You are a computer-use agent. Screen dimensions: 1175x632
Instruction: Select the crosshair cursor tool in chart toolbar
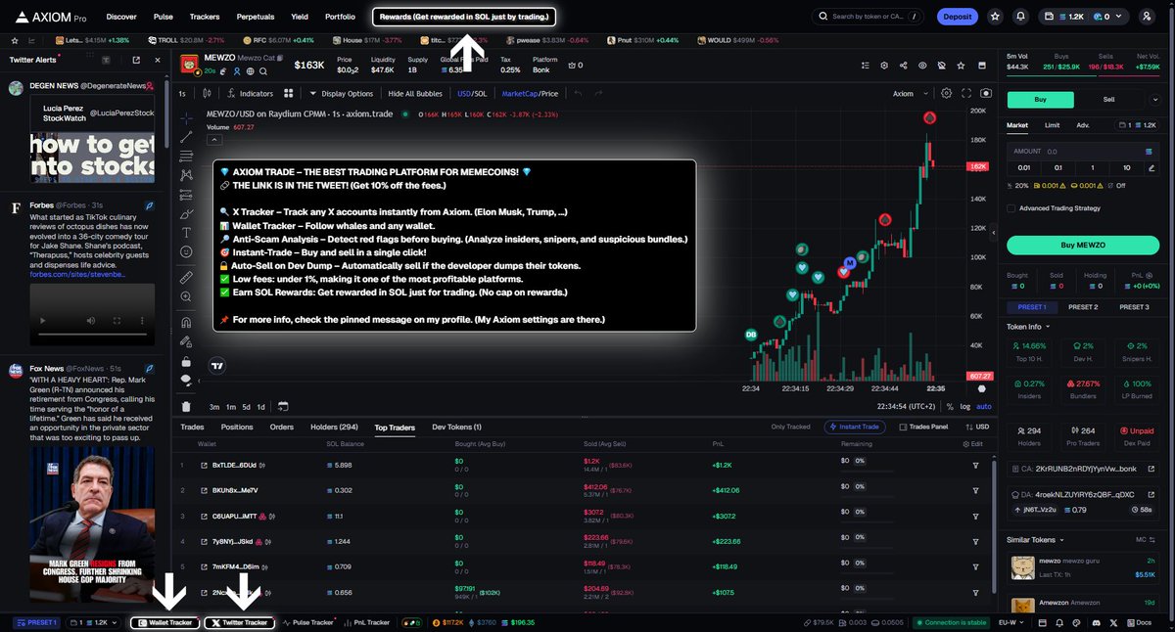point(186,117)
